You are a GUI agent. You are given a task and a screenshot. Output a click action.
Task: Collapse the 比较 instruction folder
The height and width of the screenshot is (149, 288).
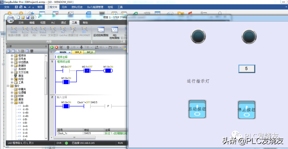[x=12, y=103]
